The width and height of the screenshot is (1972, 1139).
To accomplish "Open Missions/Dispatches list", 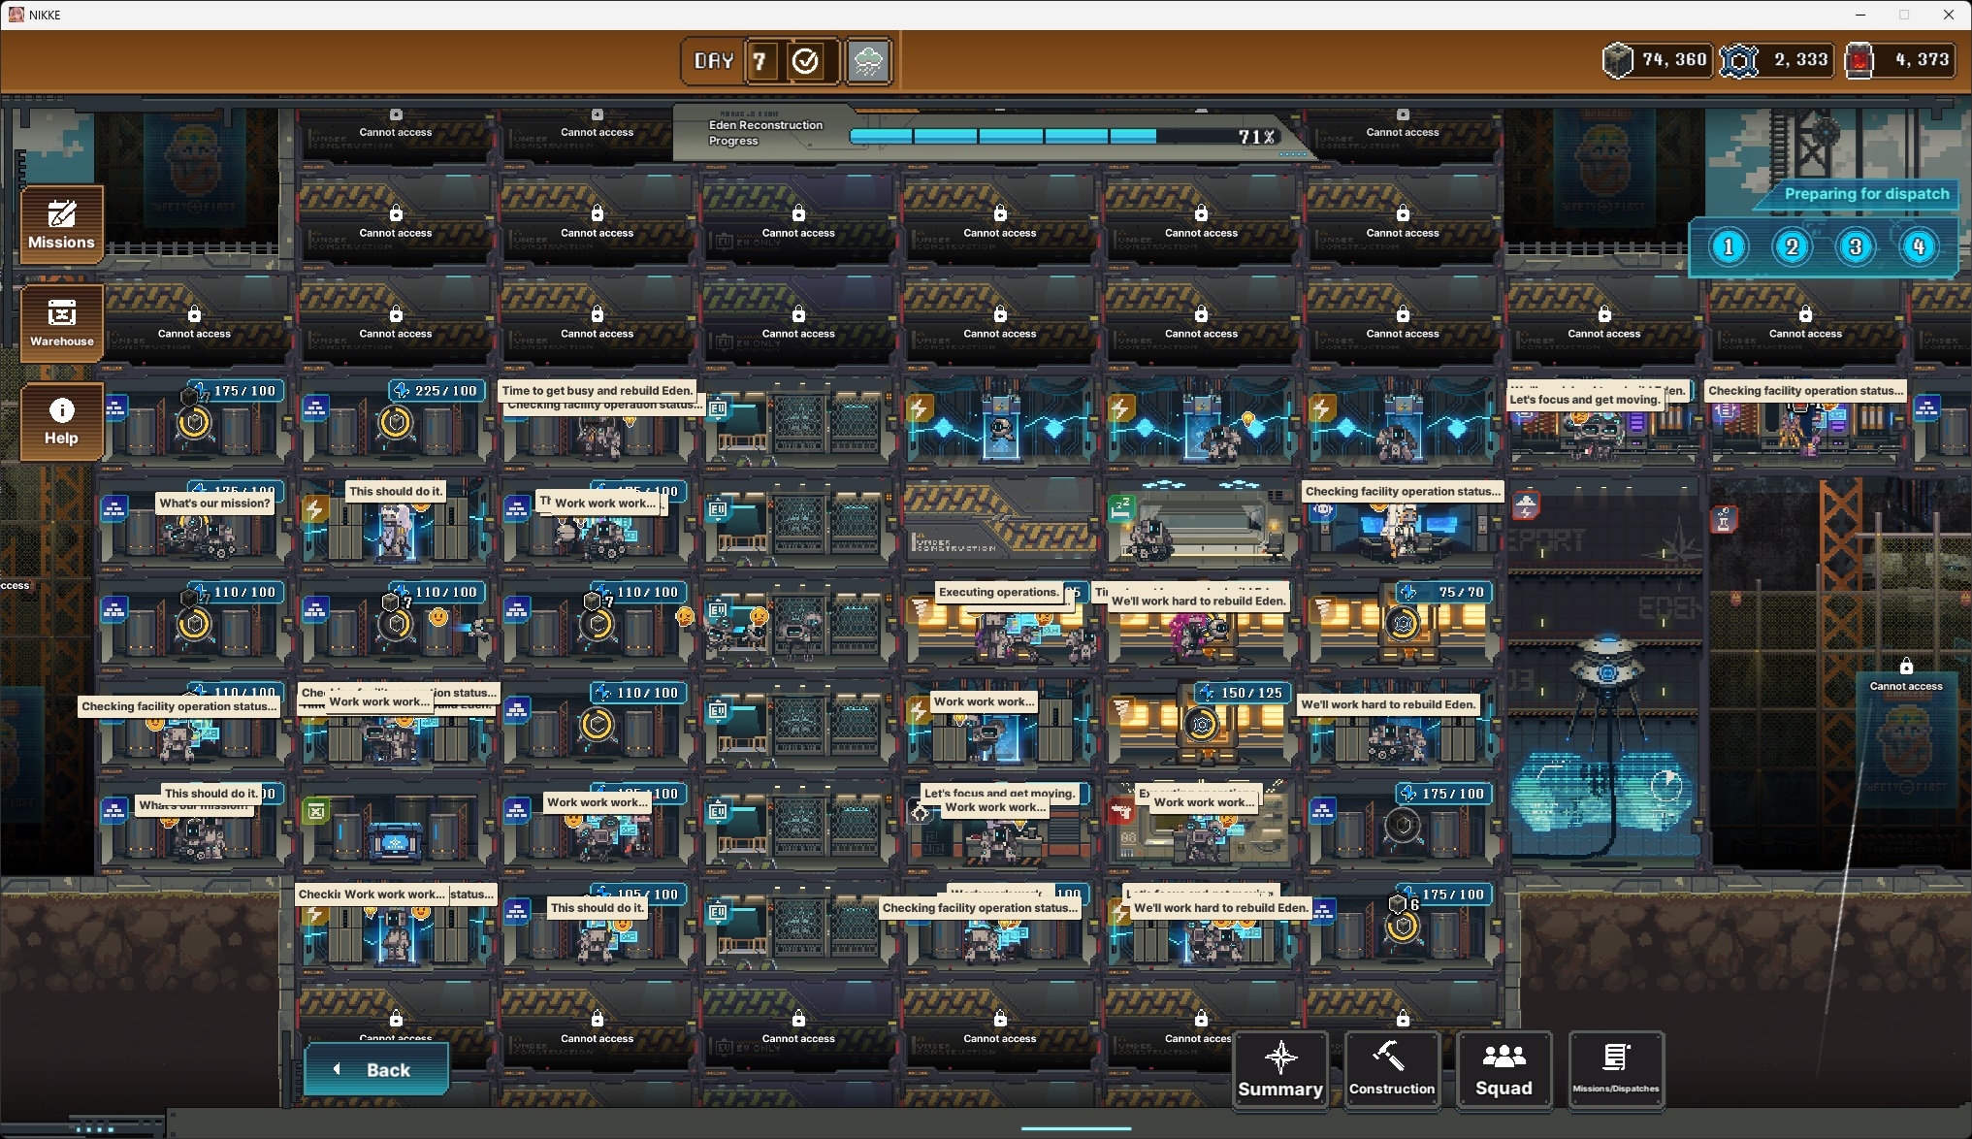I will pyautogui.click(x=1615, y=1069).
